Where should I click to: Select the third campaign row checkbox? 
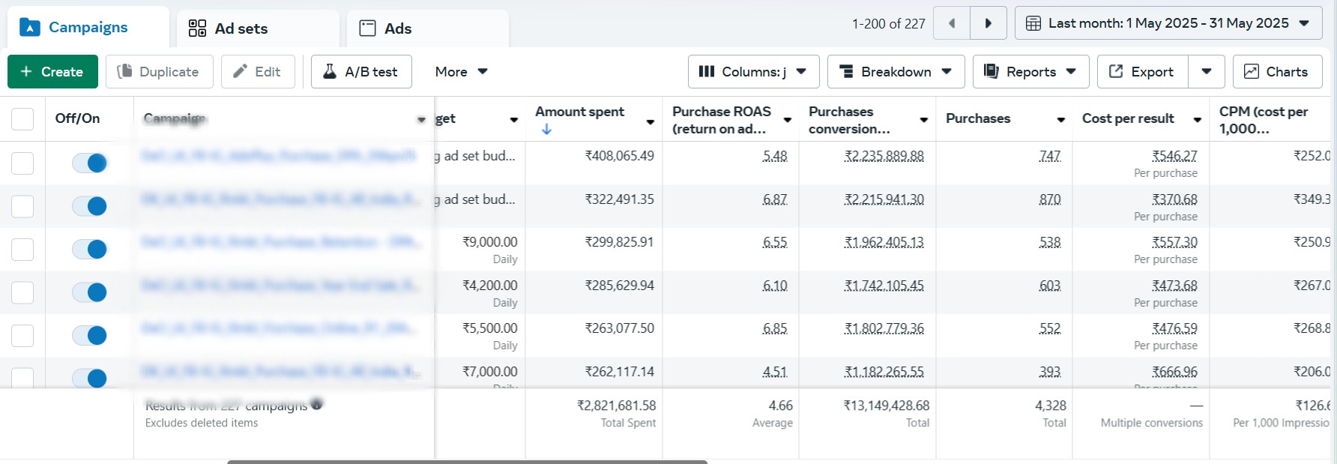22,250
